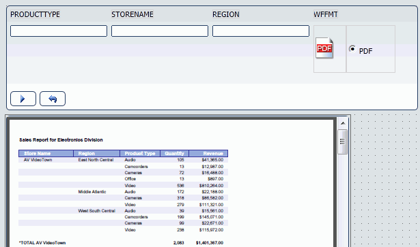Click the Run report play button
Image resolution: width=420 pixels, height=247 pixels.
[23, 99]
